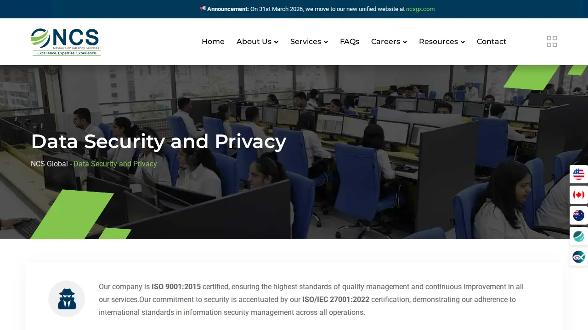The image size is (588, 330).
Task: Click the GX logo side icon
Action: click(x=579, y=257)
